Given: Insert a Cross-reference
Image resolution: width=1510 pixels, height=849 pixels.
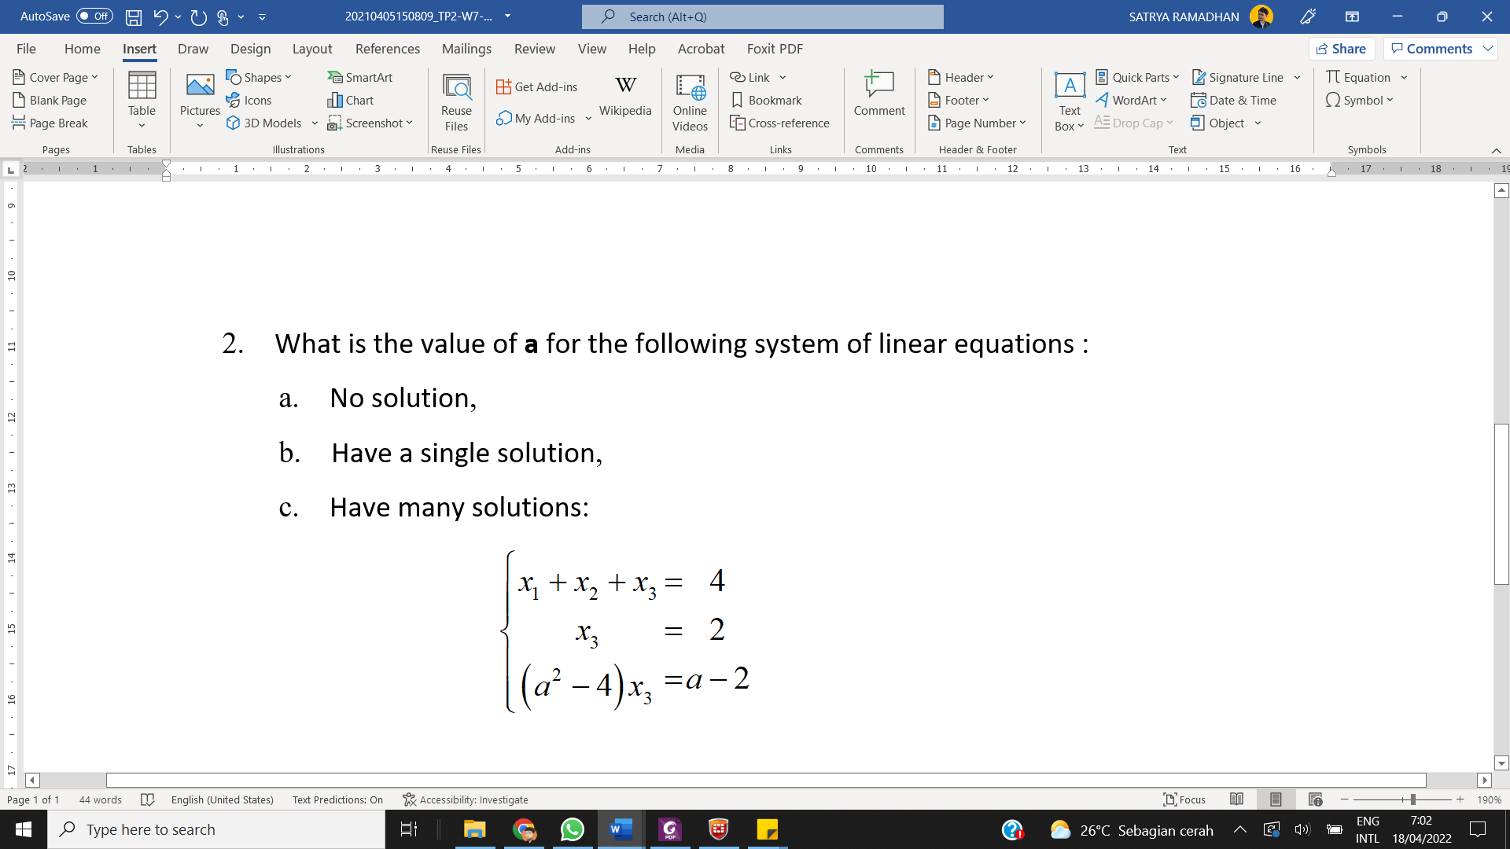Looking at the screenshot, I should (x=781, y=123).
